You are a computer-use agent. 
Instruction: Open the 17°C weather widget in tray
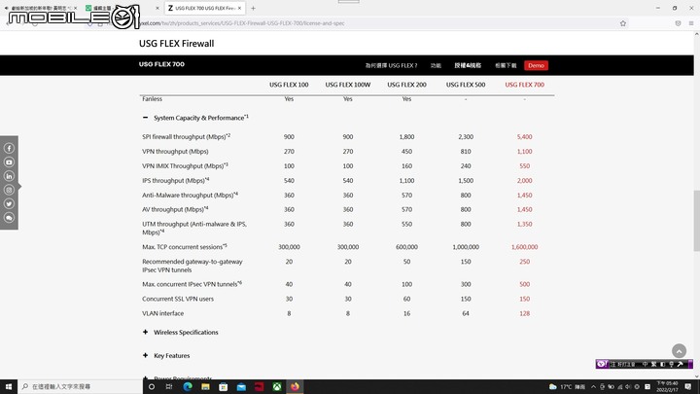click(x=567, y=386)
